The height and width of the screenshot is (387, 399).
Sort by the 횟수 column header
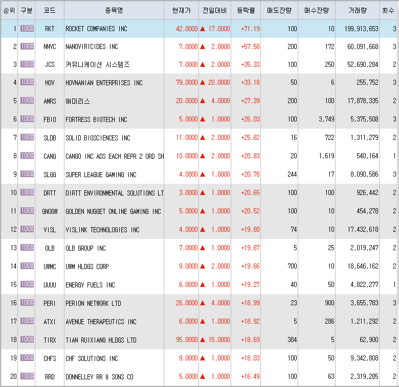(x=388, y=10)
